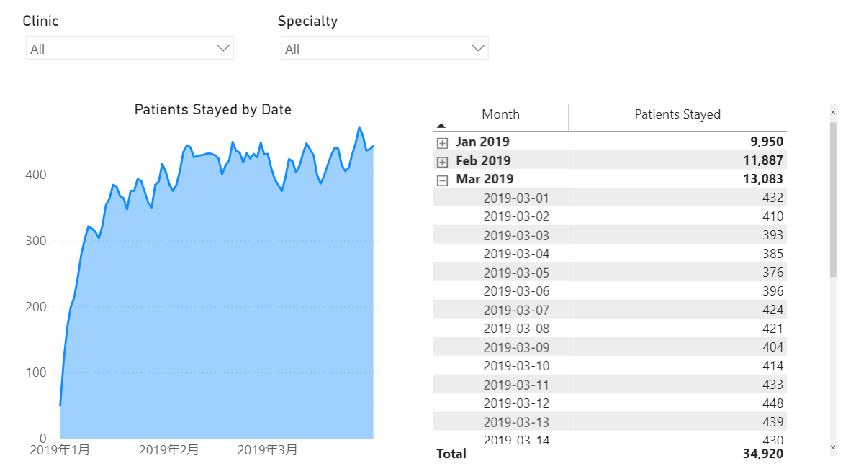Click the Total row value 34,920
The width and height of the screenshot is (856, 476).
[763, 454]
